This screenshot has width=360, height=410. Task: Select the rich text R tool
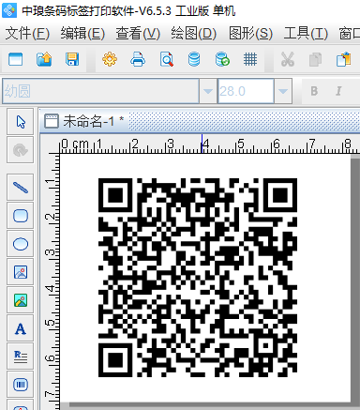tap(21, 357)
